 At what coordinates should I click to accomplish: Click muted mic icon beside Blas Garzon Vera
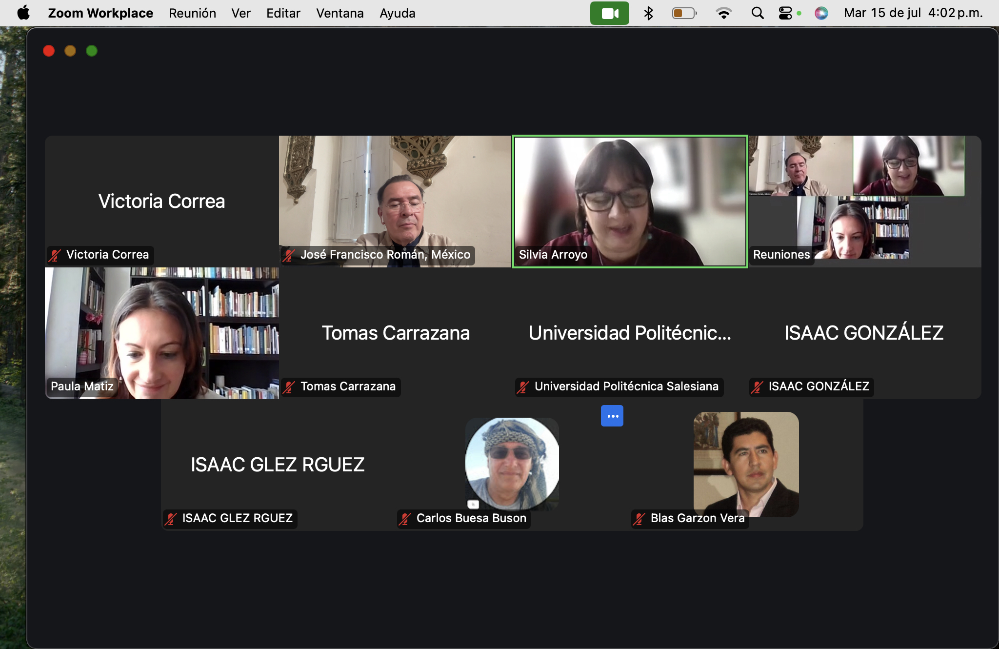[x=639, y=519]
